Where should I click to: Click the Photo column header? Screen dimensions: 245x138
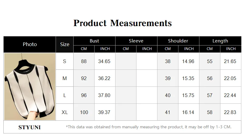tap(30, 45)
